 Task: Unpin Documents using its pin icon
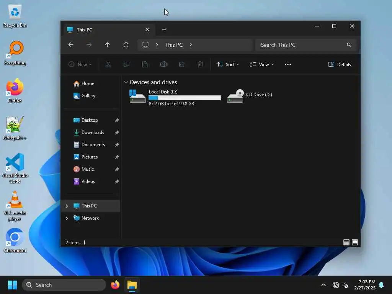pyautogui.click(x=117, y=145)
